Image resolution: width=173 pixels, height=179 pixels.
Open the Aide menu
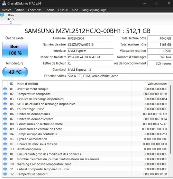[x=75, y=10]
